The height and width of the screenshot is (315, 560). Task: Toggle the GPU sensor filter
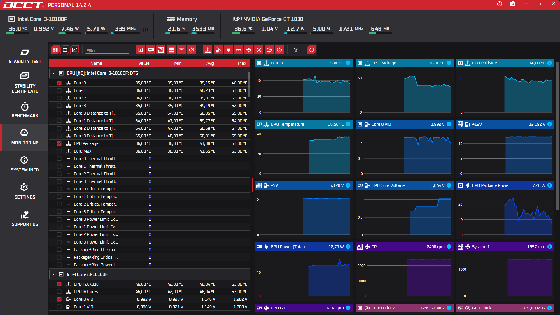point(151,50)
